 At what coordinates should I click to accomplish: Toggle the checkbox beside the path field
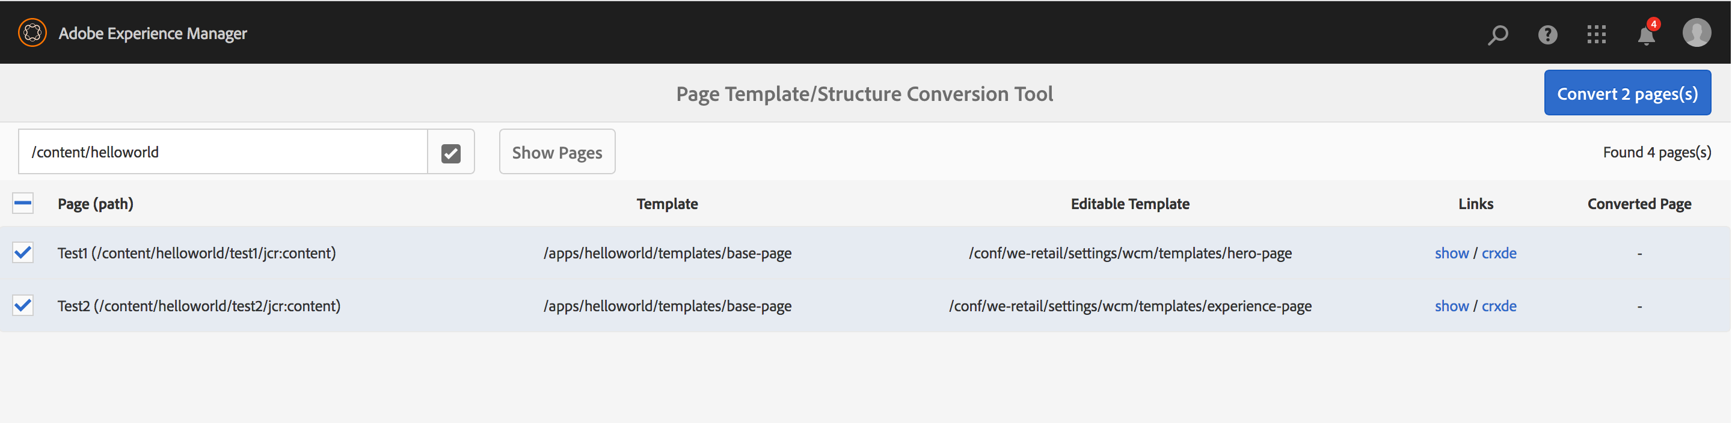[x=451, y=153]
